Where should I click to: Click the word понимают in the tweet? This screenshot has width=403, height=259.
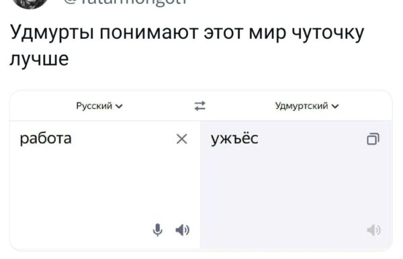149,32
